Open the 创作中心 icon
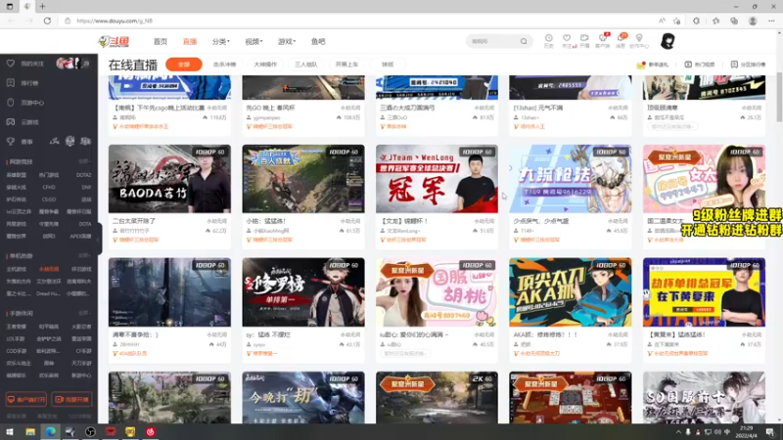This screenshot has width=783, height=440. 639,38
